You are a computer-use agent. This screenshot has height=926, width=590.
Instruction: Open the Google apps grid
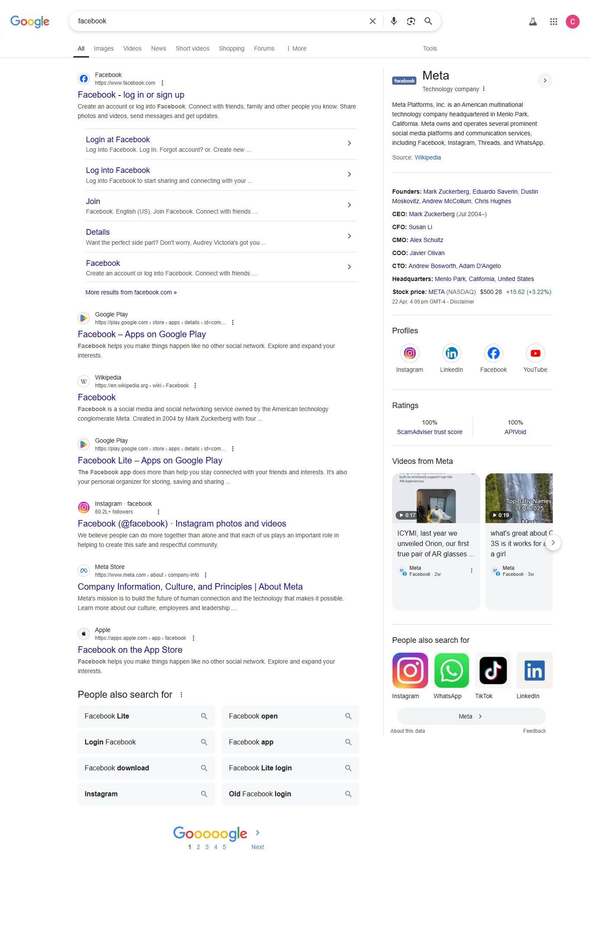pyautogui.click(x=554, y=22)
